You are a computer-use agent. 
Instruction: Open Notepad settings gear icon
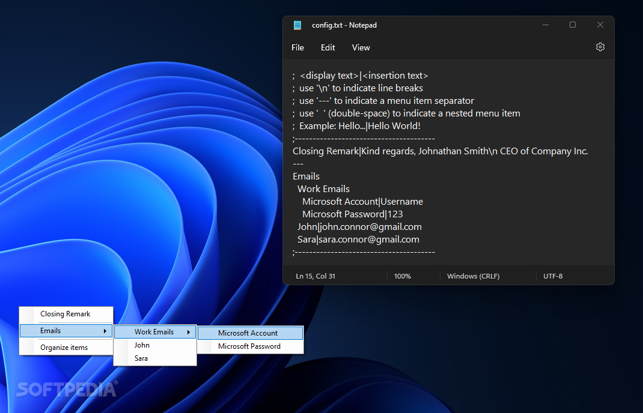point(600,47)
